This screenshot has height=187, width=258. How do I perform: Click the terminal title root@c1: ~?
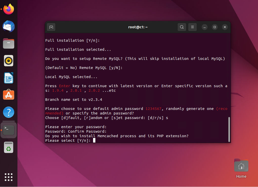(138, 27)
